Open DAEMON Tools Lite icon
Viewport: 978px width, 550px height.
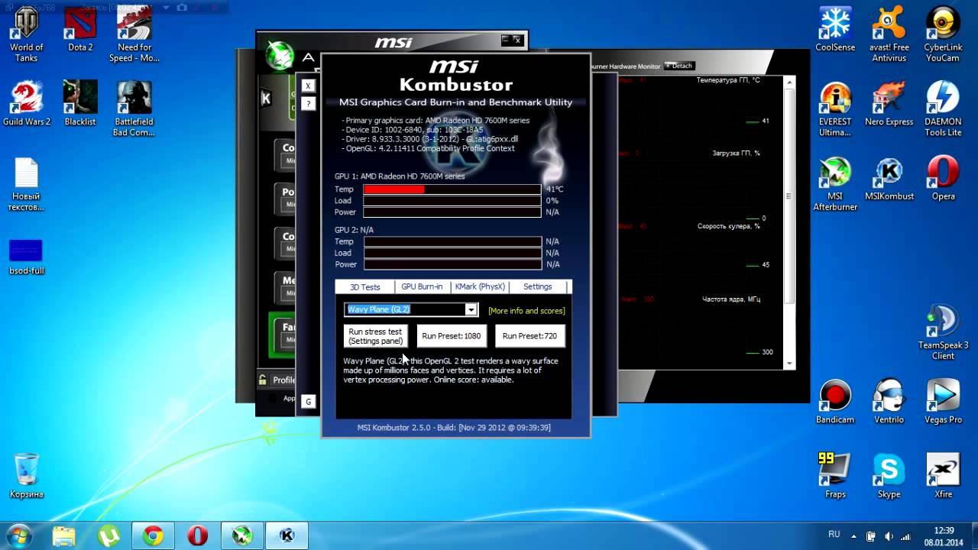coord(943,109)
